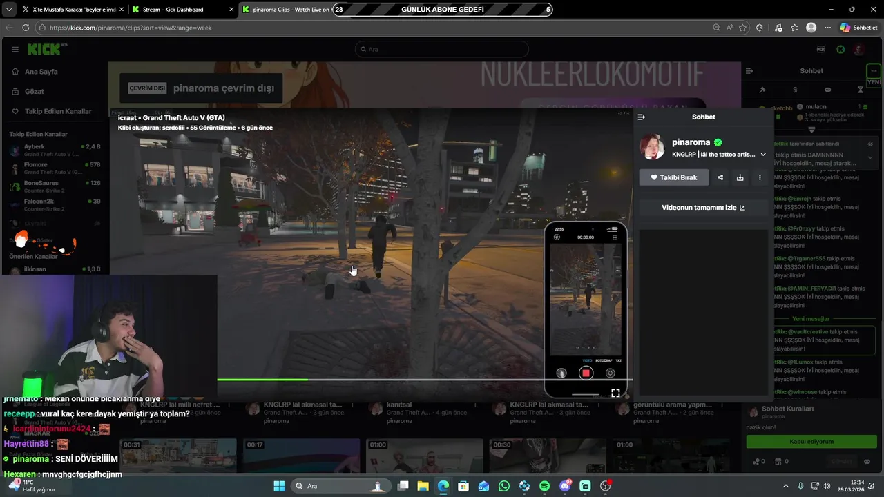
Task: Click the Kick logo in header
Action: (44, 49)
